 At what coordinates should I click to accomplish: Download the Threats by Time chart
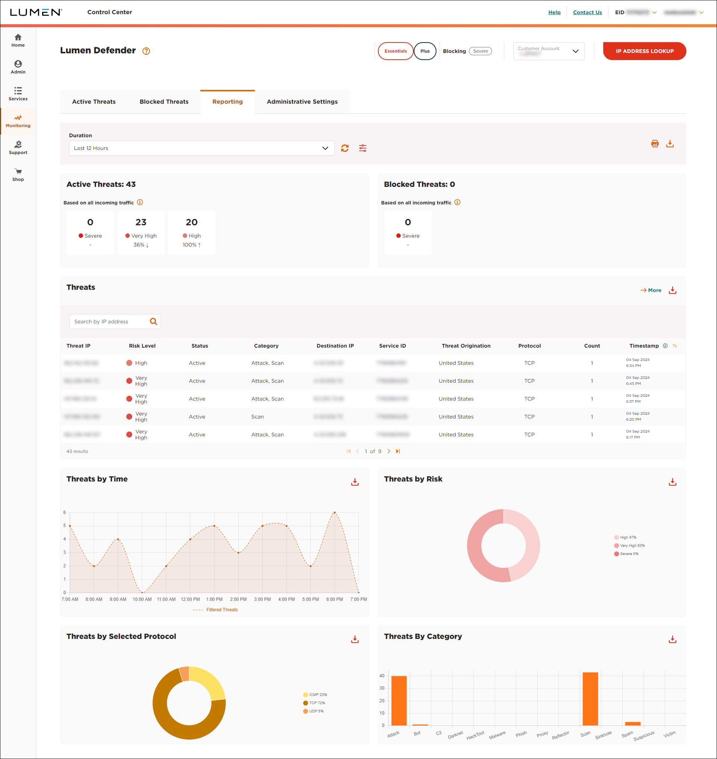(355, 482)
